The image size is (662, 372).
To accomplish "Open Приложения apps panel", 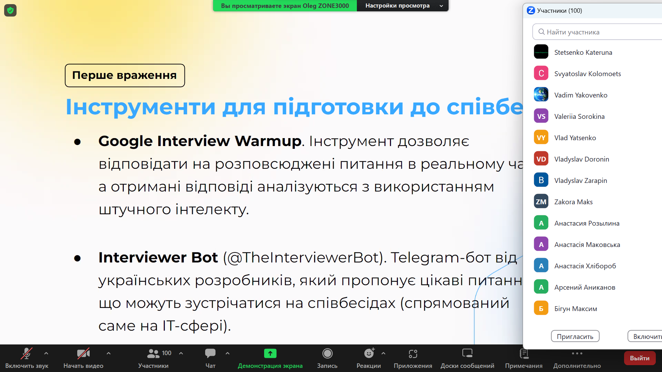I will pos(413,358).
